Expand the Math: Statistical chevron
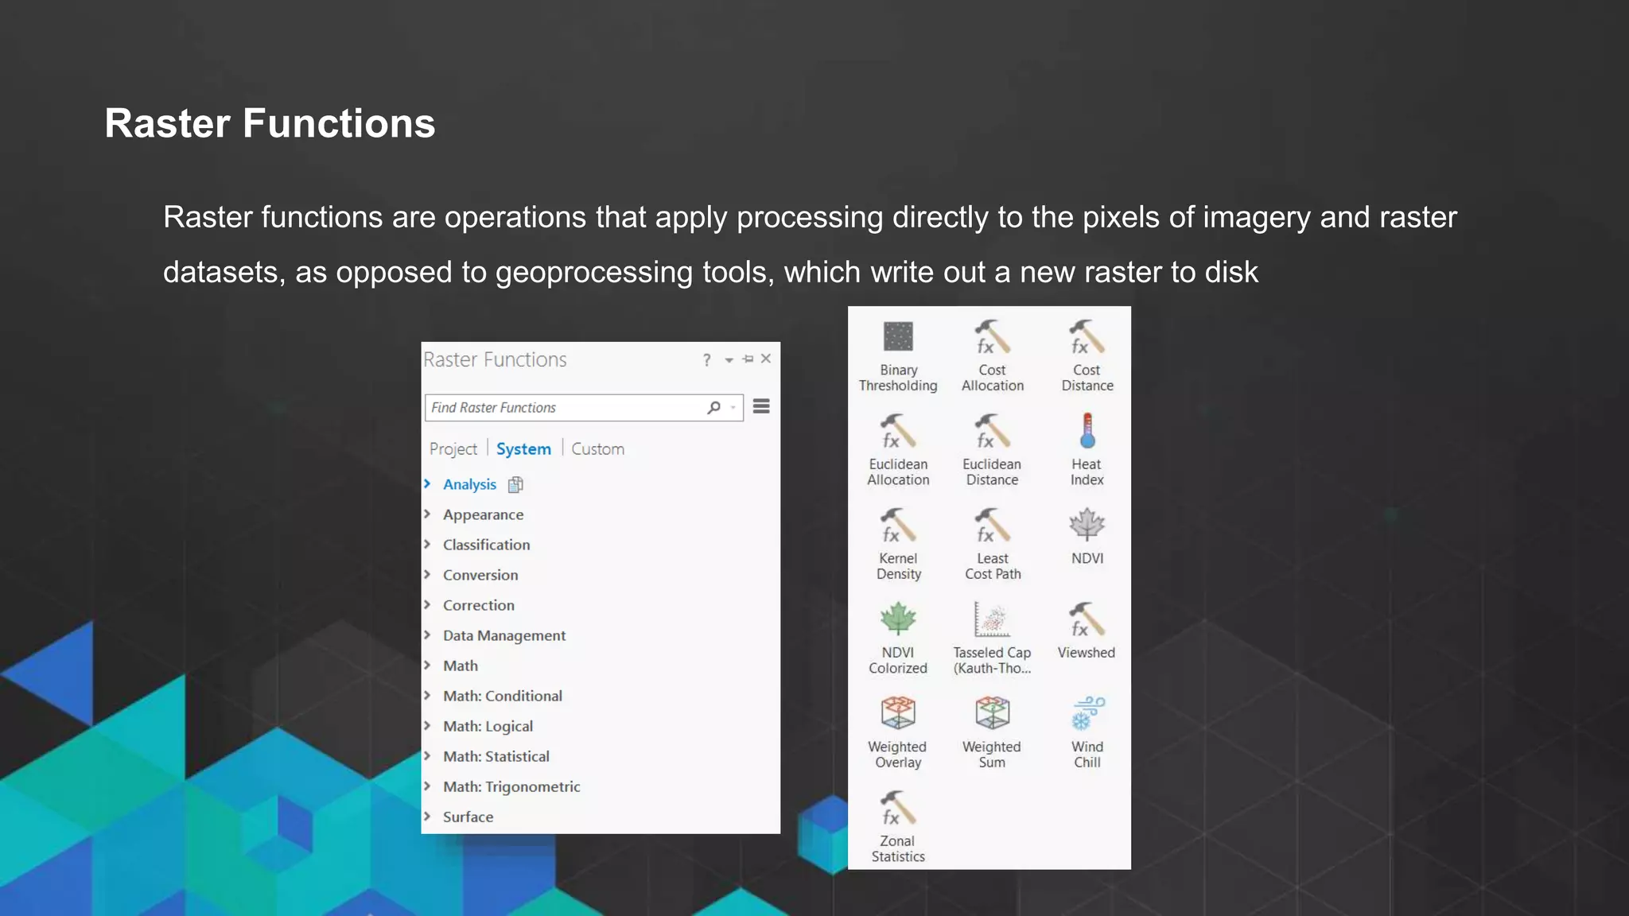This screenshot has width=1629, height=916. [427, 755]
